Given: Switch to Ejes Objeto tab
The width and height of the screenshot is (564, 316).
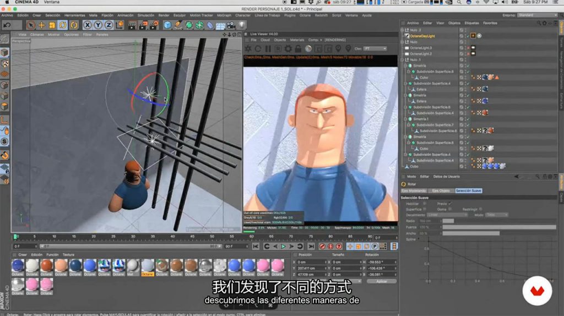Looking at the screenshot, I should click(x=441, y=190).
